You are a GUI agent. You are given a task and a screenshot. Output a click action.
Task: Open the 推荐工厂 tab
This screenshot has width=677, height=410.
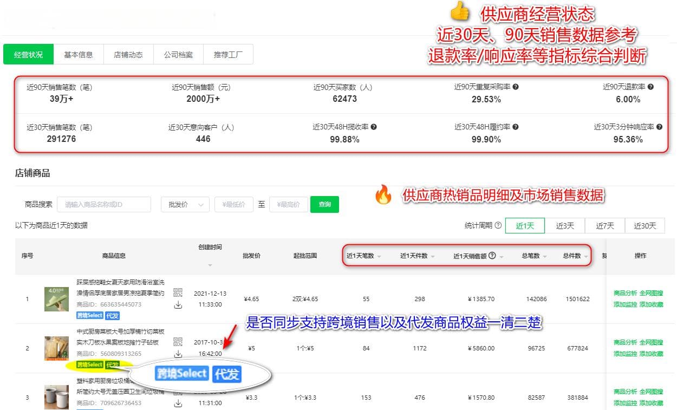(228, 55)
